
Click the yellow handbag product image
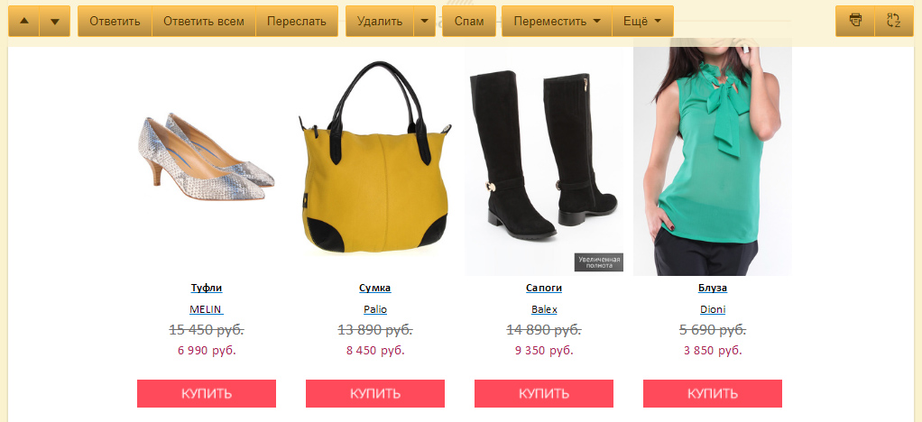tap(375, 158)
